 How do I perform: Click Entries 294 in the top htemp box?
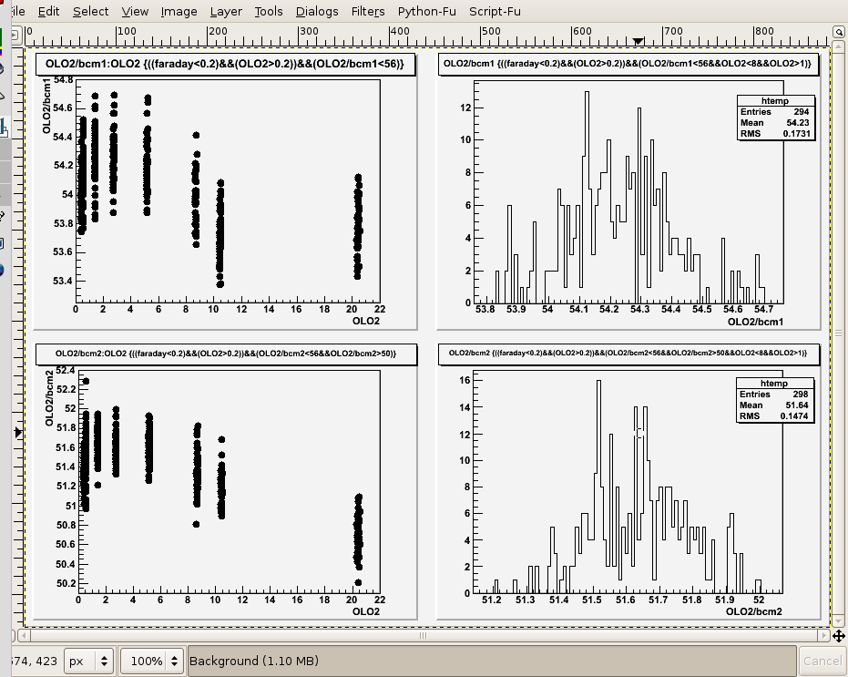(x=774, y=111)
